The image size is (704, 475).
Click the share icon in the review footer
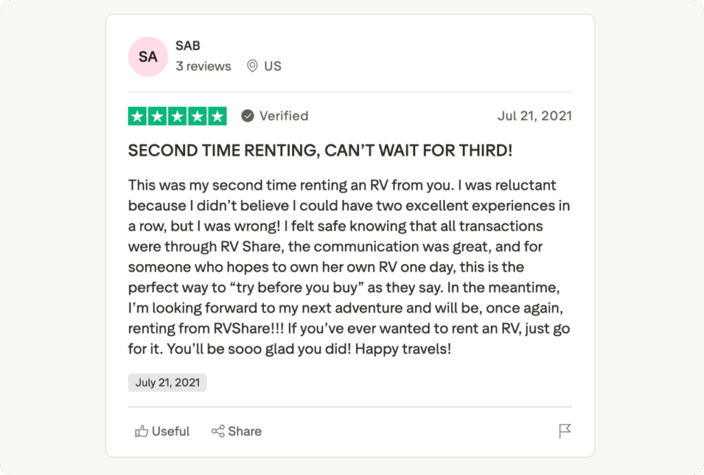pyautogui.click(x=218, y=432)
